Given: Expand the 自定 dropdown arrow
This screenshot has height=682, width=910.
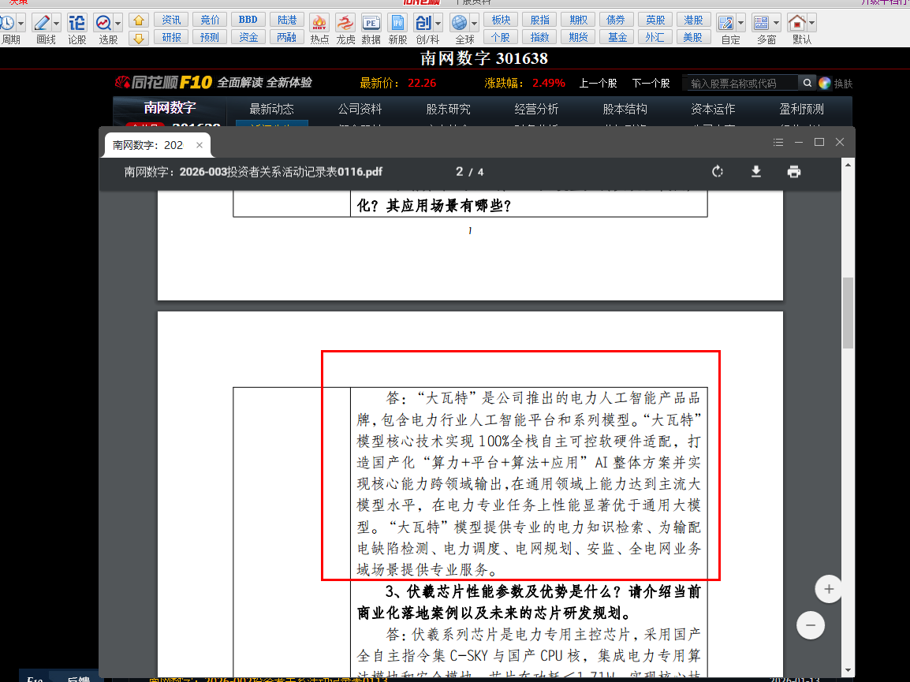Looking at the screenshot, I should click(x=740, y=24).
